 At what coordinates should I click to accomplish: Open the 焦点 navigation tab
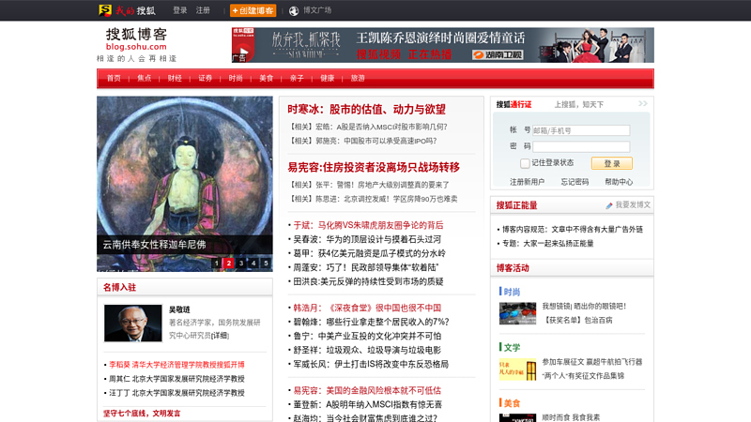click(x=145, y=78)
